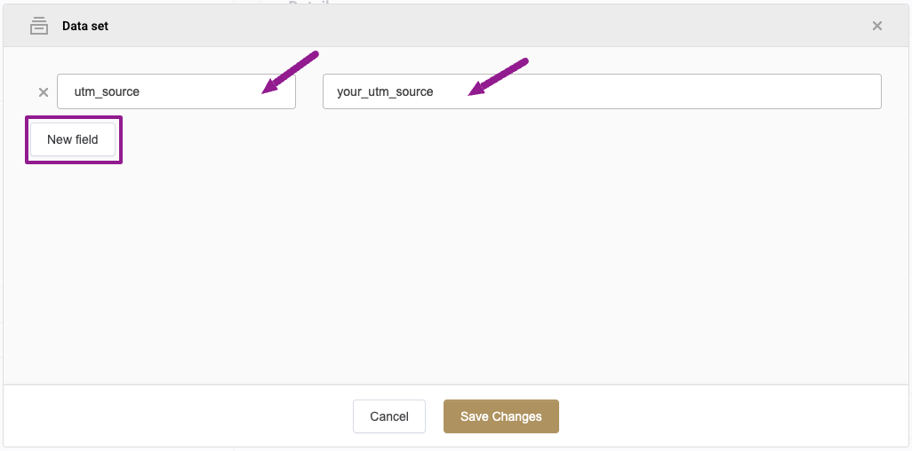912x451 pixels.
Task: Click the purple arrow pointing at utm_source
Action: [x=289, y=73]
